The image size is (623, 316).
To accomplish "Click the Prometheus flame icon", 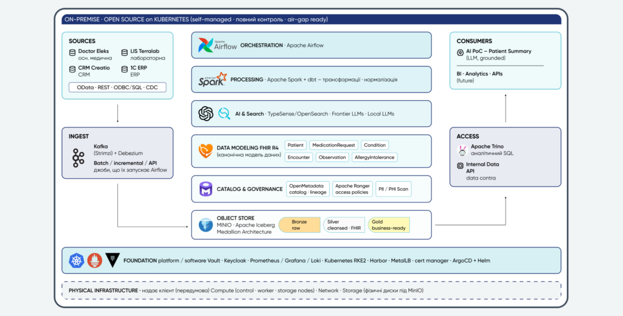I will click(94, 261).
